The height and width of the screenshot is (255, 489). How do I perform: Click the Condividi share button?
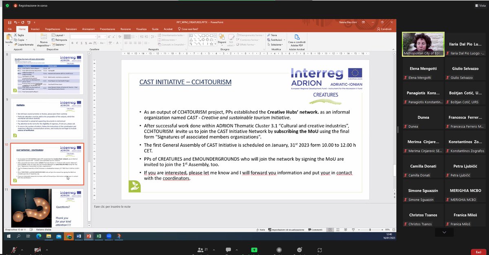point(384,29)
